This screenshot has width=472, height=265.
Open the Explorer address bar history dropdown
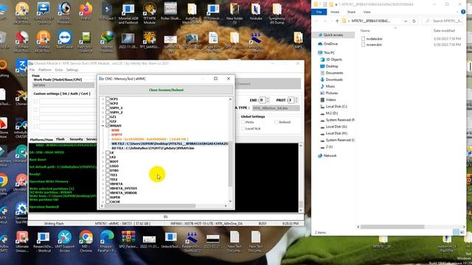[x=406, y=21]
